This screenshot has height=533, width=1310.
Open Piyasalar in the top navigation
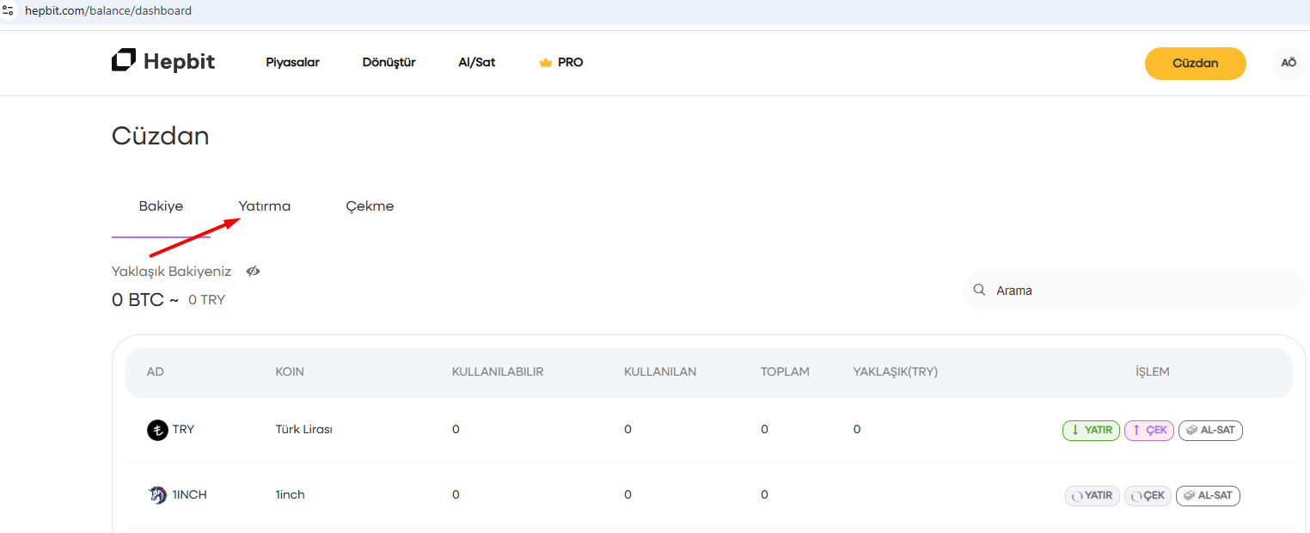pyautogui.click(x=292, y=63)
